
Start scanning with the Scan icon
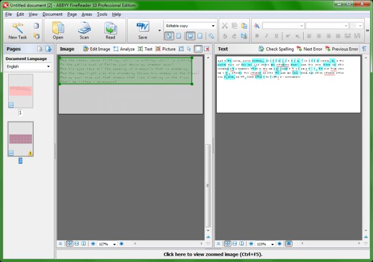85,29
